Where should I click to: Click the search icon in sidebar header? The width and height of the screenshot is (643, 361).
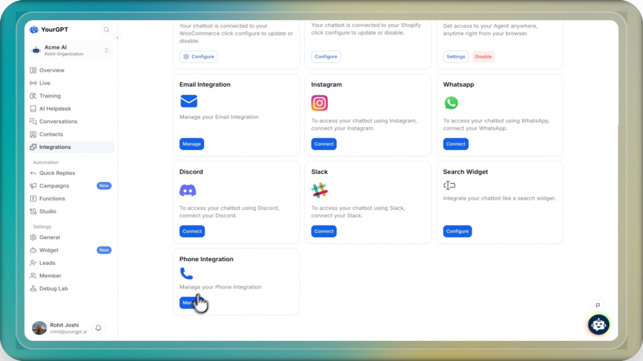tap(106, 30)
